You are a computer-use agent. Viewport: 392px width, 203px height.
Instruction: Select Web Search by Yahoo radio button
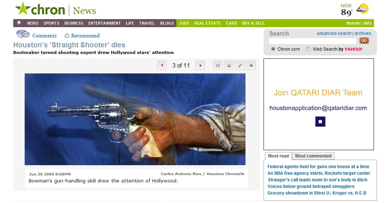[x=308, y=49]
